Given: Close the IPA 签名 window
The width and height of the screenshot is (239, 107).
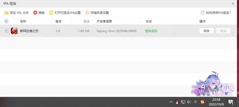Looking at the screenshot, I should tap(233, 4).
